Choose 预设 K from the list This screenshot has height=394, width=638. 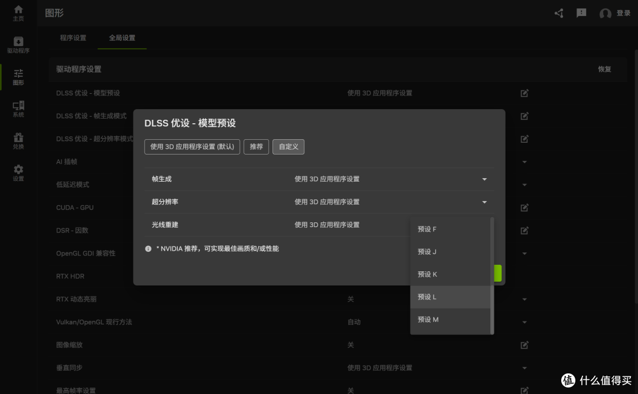tap(450, 274)
